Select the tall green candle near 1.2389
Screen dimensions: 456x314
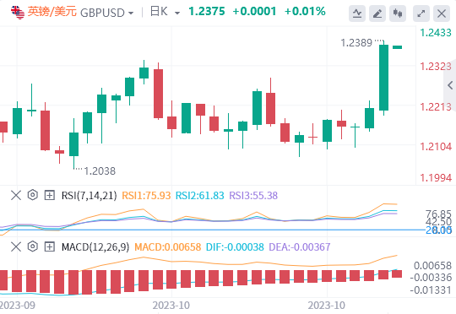tap(383, 78)
